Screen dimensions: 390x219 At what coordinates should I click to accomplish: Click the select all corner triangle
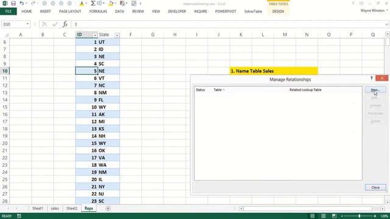tap(7, 35)
